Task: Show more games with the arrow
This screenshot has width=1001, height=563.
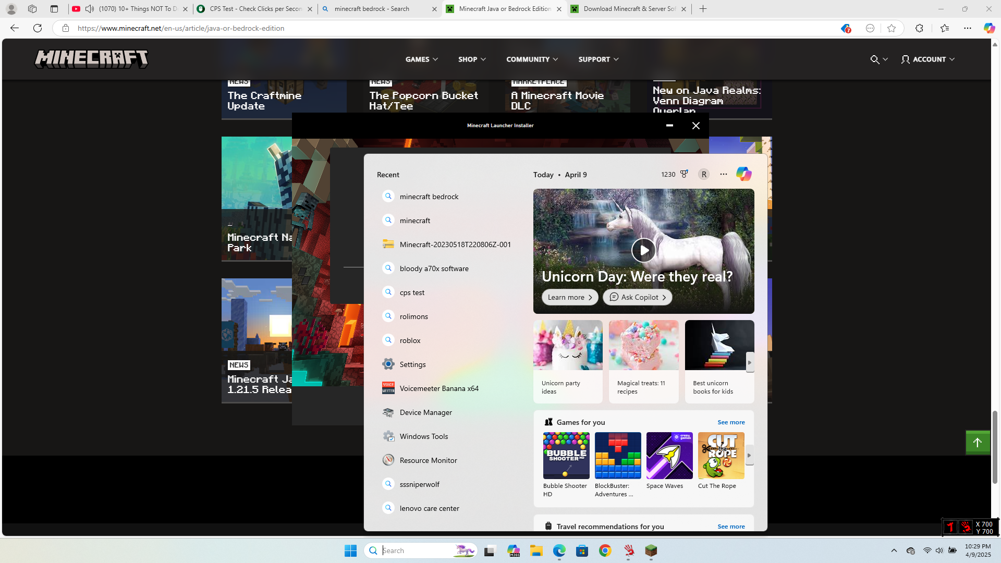Action: pyautogui.click(x=749, y=455)
